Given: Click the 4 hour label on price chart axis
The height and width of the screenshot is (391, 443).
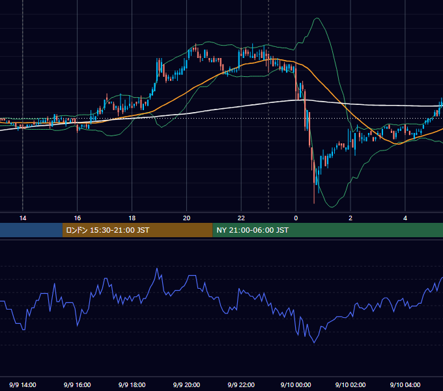Looking at the screenshot, I should click(x=405, y=218).
